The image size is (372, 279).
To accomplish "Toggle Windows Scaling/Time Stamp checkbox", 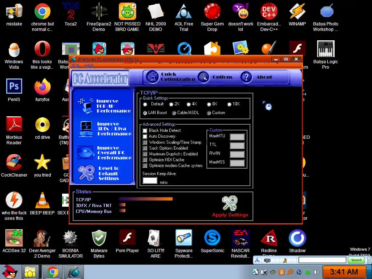I will 145,142.
